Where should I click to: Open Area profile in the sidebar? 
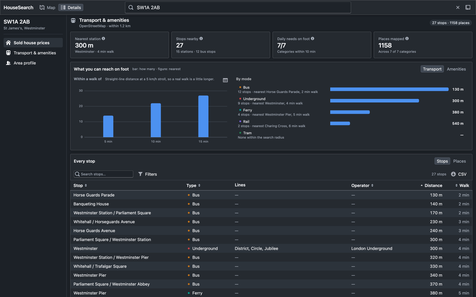tap(33, 63)
